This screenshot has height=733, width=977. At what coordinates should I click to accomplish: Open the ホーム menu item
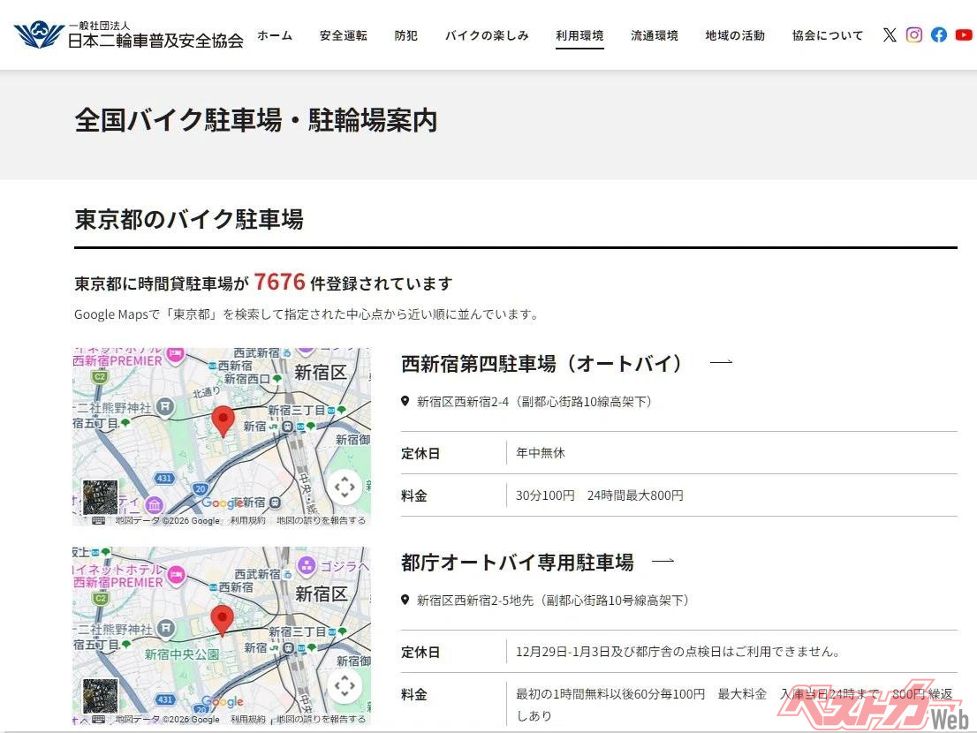[x=275, y=36]
